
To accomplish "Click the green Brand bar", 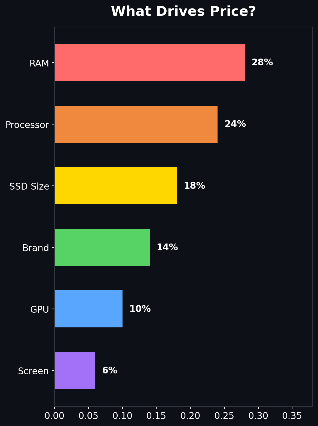I will click(102, 247).
